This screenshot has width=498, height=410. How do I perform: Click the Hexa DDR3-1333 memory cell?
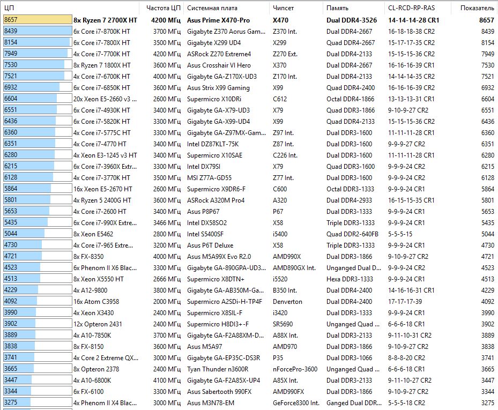pyautogui.click(x=350, y=279)
